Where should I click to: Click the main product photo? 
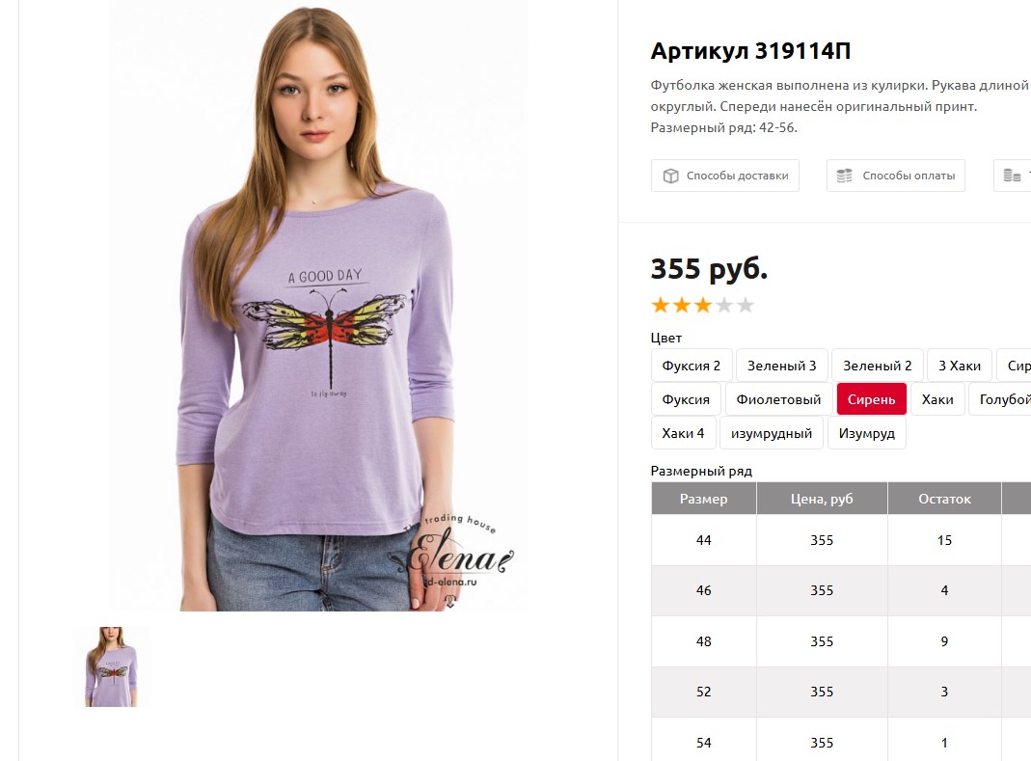(x=318, y=306)
